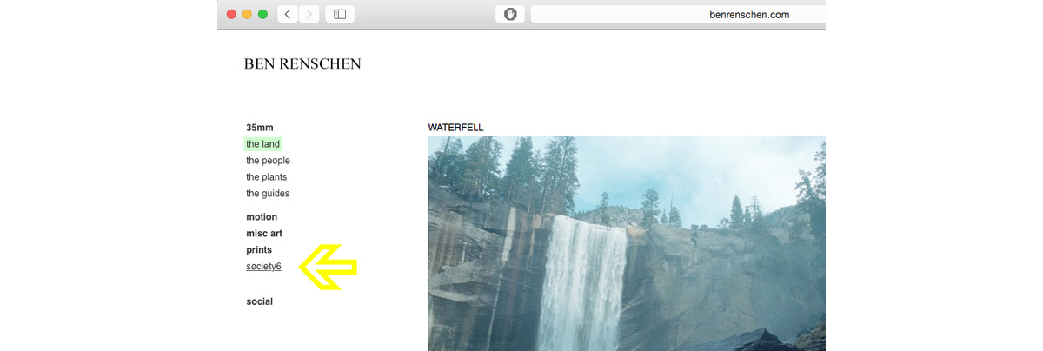The width and height of the screenshot is (1043, 351).
Task: Click the WATERFELL photo title
Action: 455,128
